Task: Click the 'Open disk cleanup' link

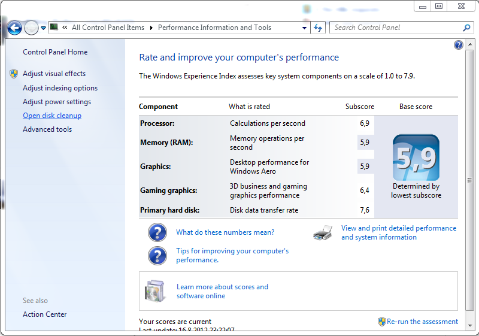Action: [52, 116]
